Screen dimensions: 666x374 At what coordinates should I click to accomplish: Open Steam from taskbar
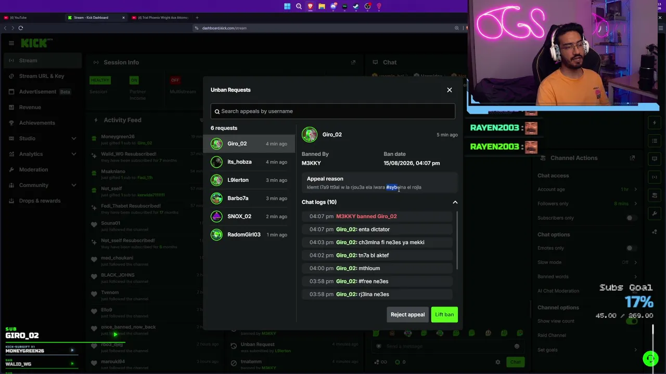coord(356,6)
